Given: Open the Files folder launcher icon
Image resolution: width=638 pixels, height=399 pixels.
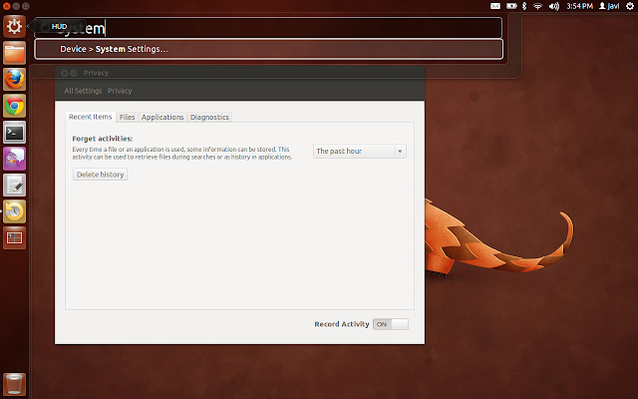Looking at the screenshot, I should click(14, 53).
